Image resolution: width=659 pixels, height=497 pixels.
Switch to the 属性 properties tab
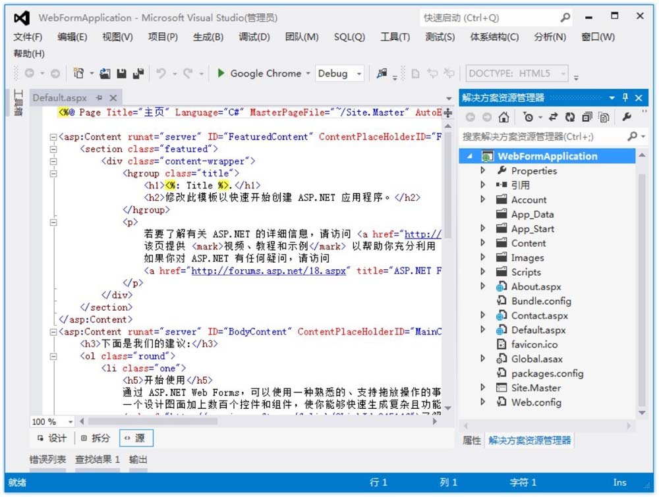[472, 440]
